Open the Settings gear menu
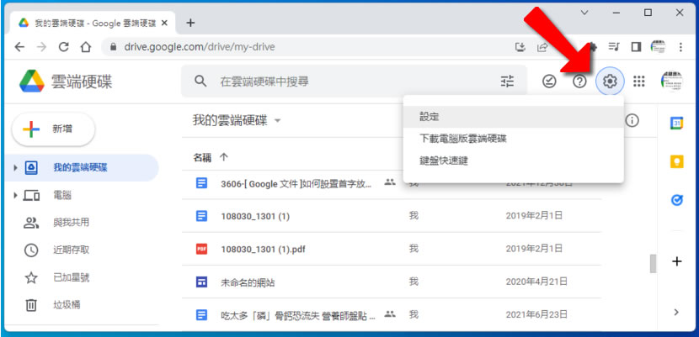699x337 pixels. pyautogui.click(x=610, y=82)
